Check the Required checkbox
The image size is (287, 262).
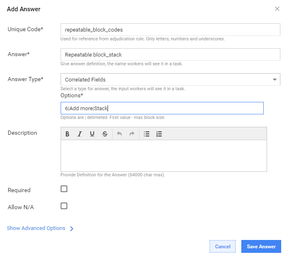(64, 189)
